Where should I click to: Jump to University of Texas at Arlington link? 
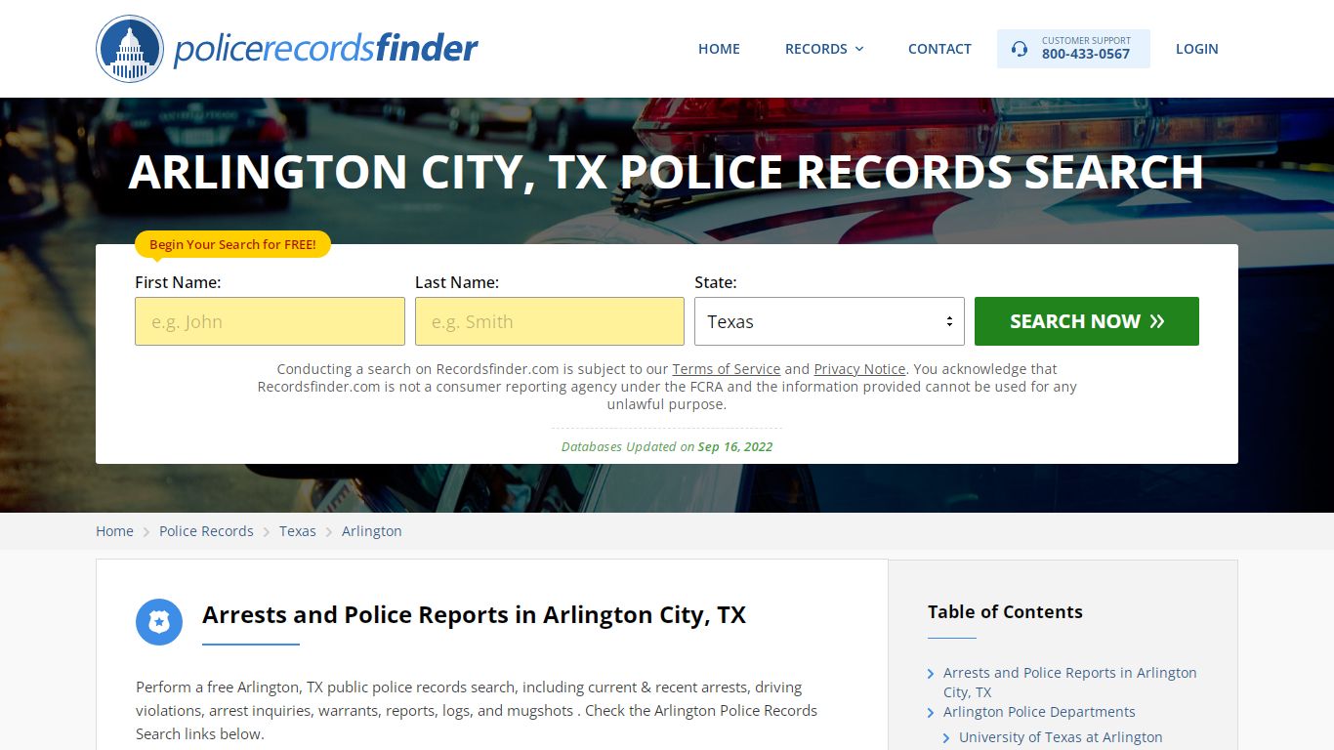[1061, 737]
